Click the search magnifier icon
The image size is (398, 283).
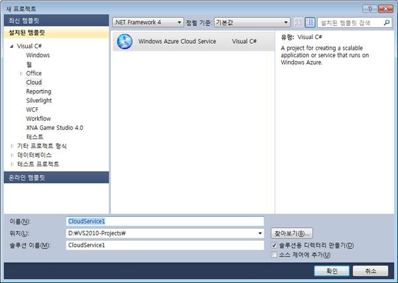pyautogui.click(x=387, y=23)
